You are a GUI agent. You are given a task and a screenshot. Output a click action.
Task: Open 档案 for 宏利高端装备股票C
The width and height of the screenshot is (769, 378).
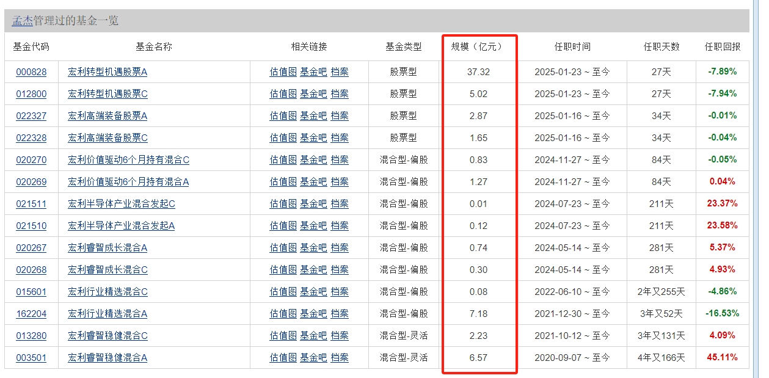pos(340,138)
